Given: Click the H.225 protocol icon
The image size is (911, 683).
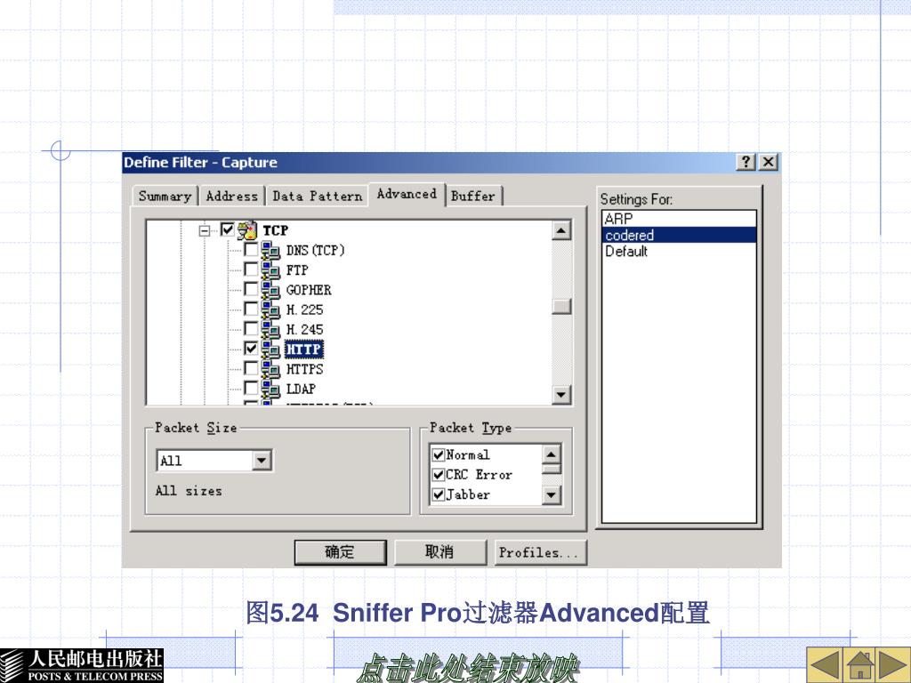Looking at the screenshot, I should pyautogui.click(x=270, y=309).
